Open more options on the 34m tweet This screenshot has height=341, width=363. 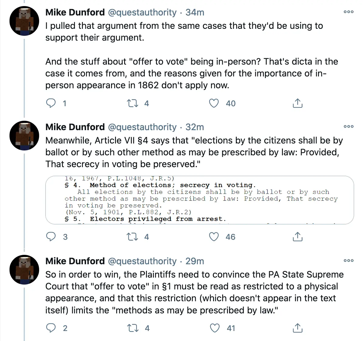[348, 12]
